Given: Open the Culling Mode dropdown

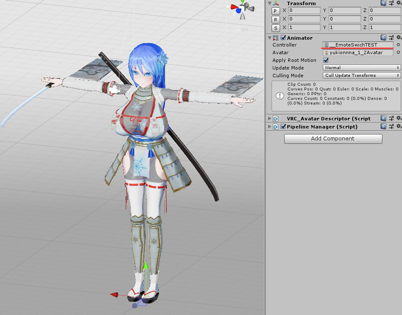Looking at the screenshot, I should [362, 76].
